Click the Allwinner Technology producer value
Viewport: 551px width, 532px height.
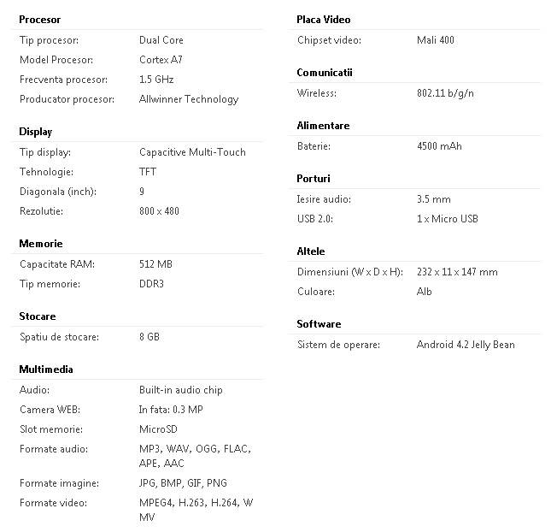[x=189, y=99]
